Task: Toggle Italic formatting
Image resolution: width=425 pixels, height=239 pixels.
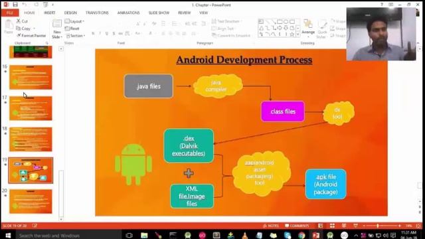Action: pyautogui.click(x=100, y=33)
